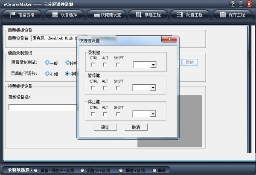Screen dimensions: 256x175
Task: Click the 新建工程 new project icon
Action: coord(139,14)
